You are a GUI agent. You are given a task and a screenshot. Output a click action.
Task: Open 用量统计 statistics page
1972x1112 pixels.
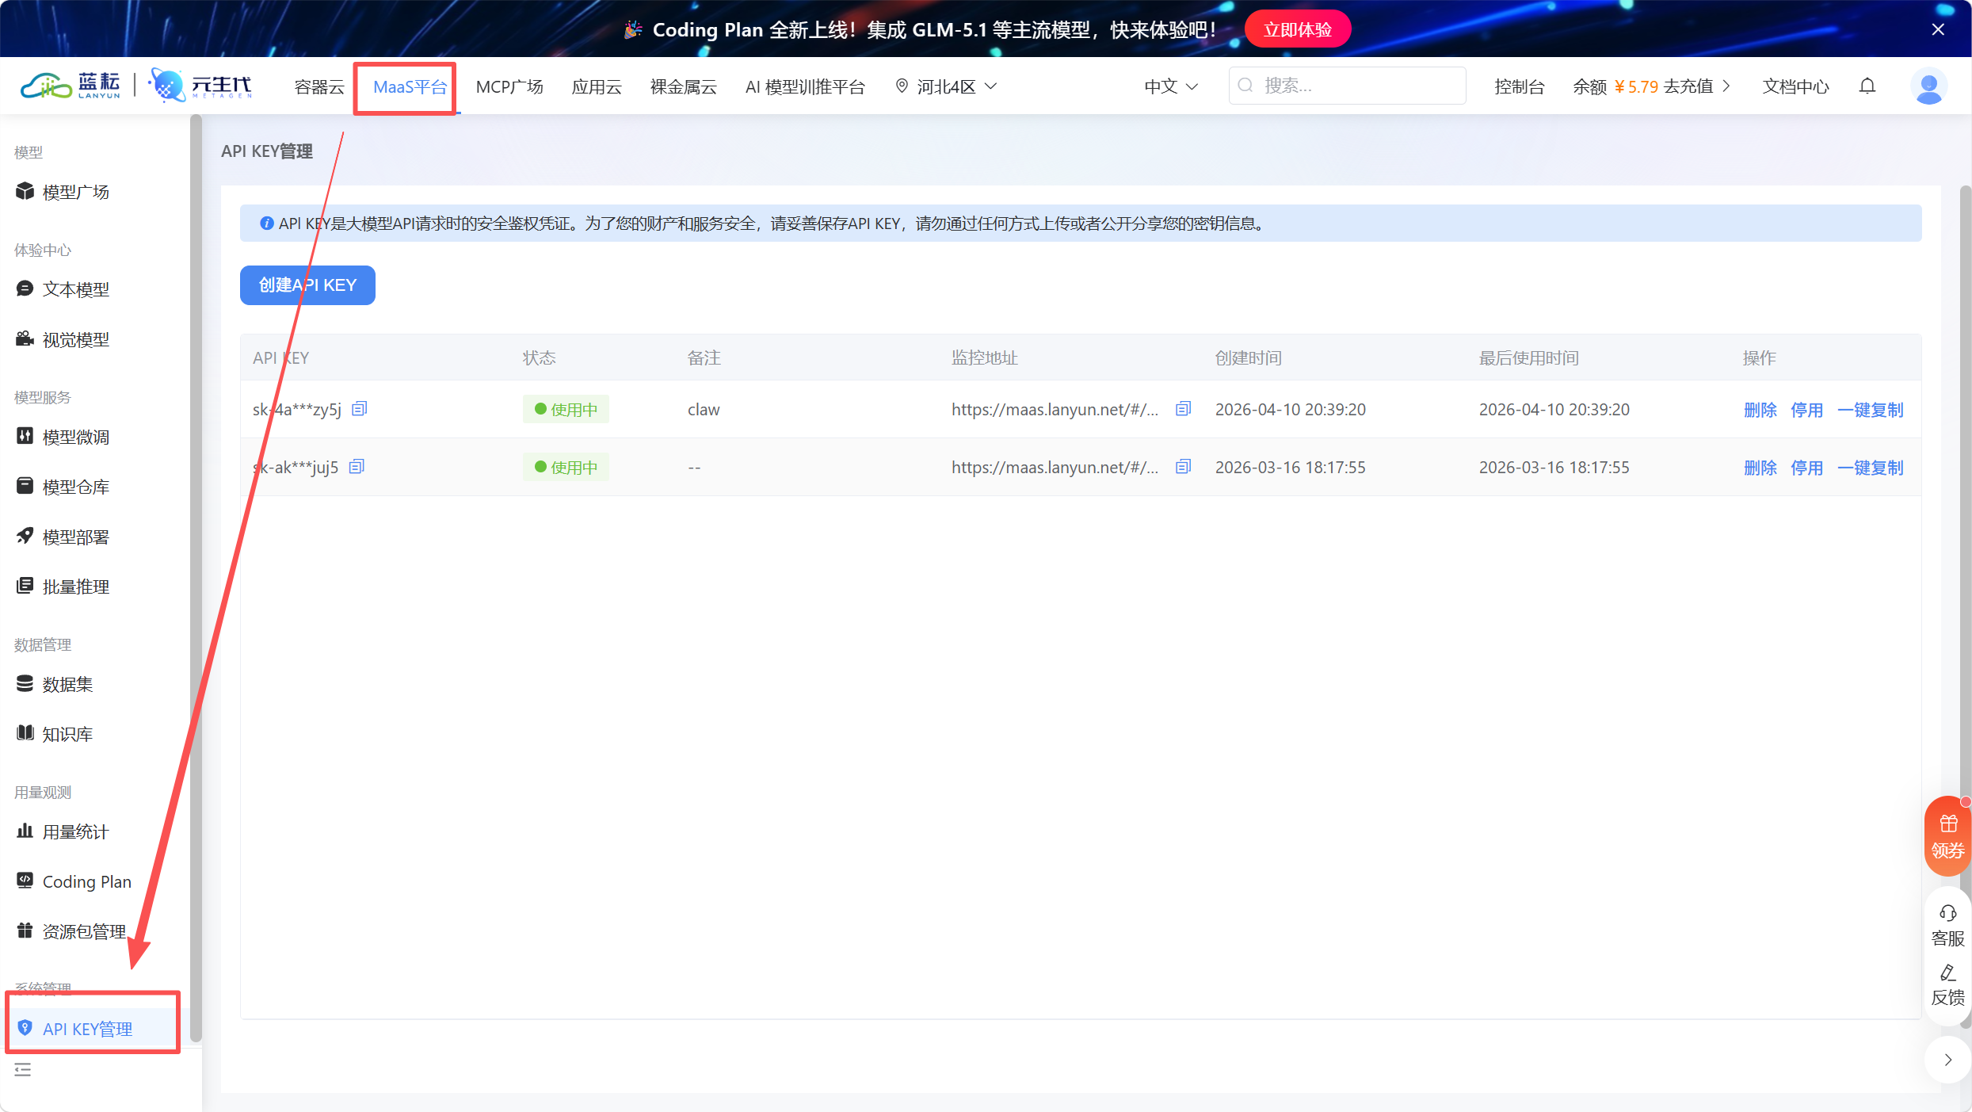point(74,831)
